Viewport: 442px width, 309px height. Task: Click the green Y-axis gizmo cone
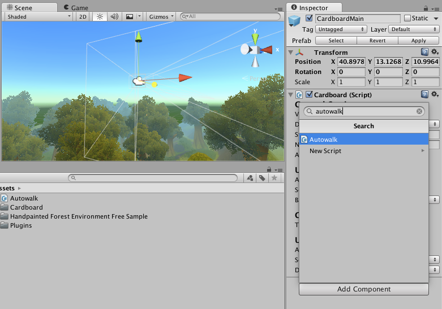tap(255, 38)
